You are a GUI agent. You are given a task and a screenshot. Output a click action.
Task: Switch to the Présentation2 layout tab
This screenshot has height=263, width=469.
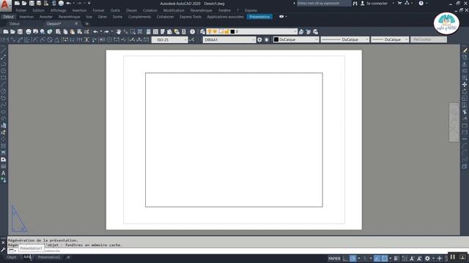(49, 257)
